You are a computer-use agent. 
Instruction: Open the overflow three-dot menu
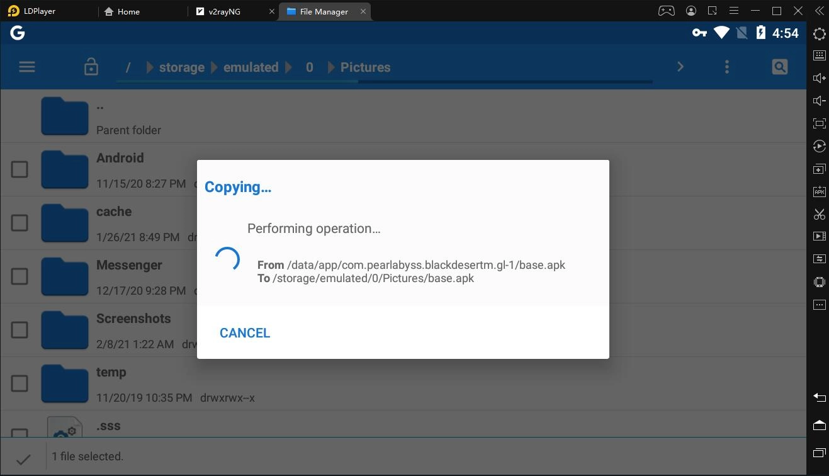pyautogui.click(x=726, y=66)
